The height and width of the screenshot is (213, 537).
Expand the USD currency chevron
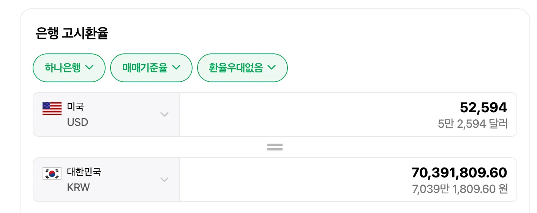pyautogui.click(x=164, y=114)
